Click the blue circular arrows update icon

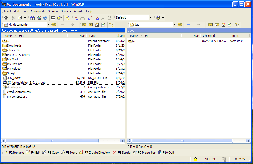click(45, 18)
